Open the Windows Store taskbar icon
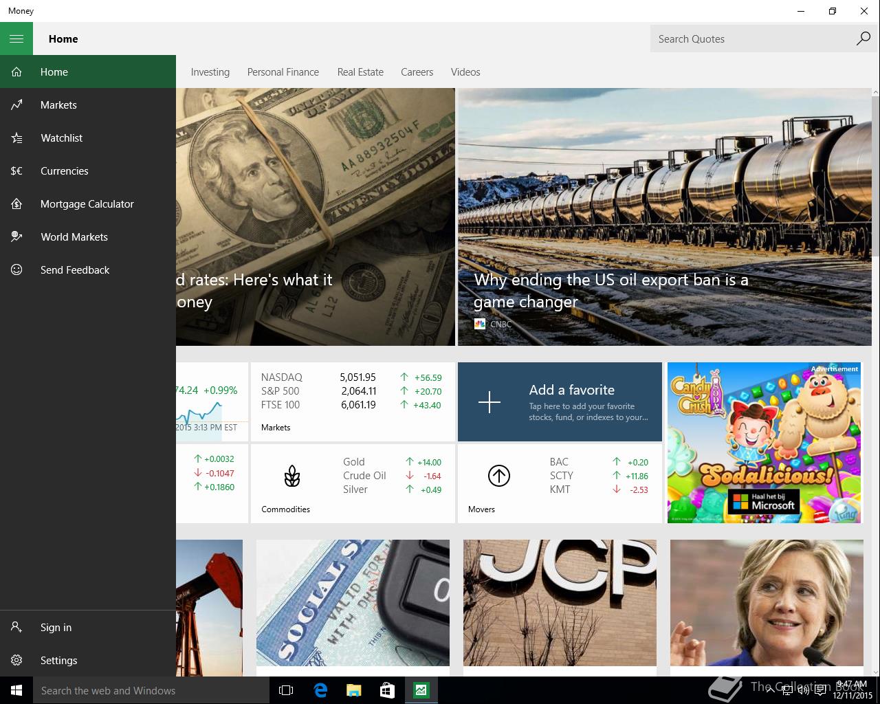880x704 pixels. tap(387, 690)
